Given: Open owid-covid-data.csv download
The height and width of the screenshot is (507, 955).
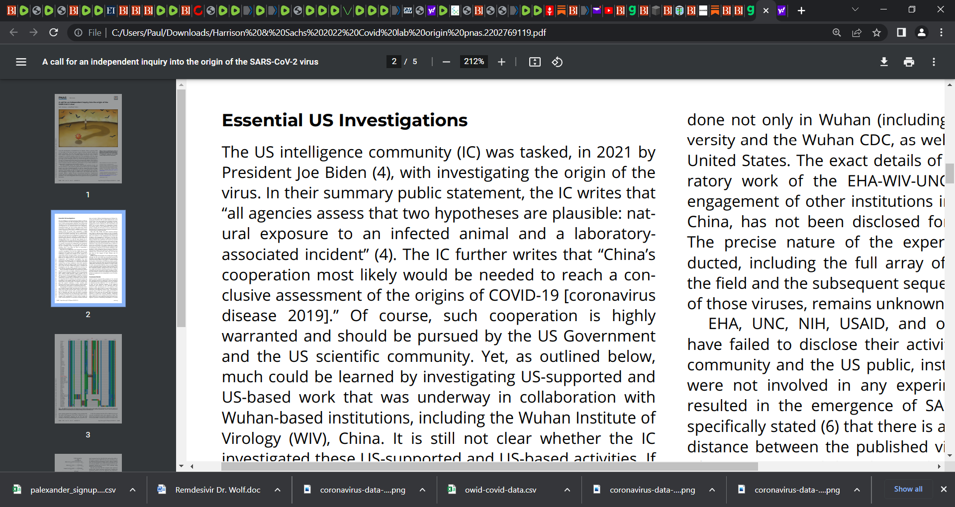Looking at the screenshot, I should (x=500, y=490).
